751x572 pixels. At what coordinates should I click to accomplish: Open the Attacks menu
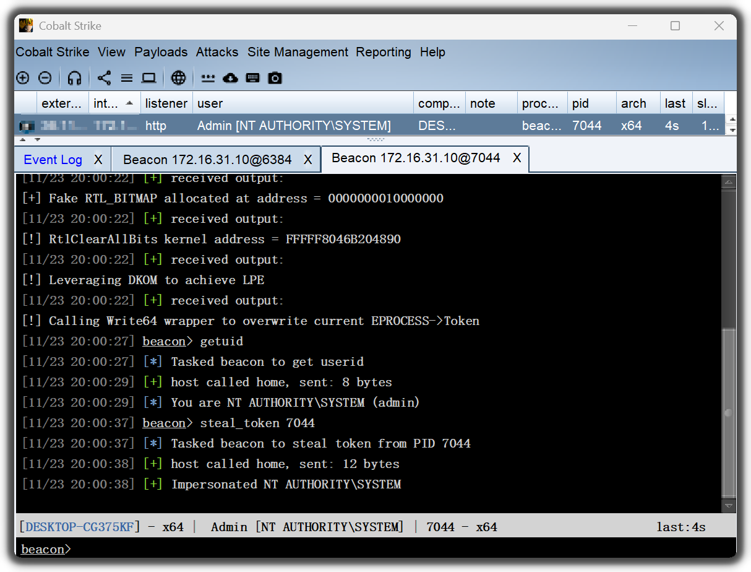point(217,52)
